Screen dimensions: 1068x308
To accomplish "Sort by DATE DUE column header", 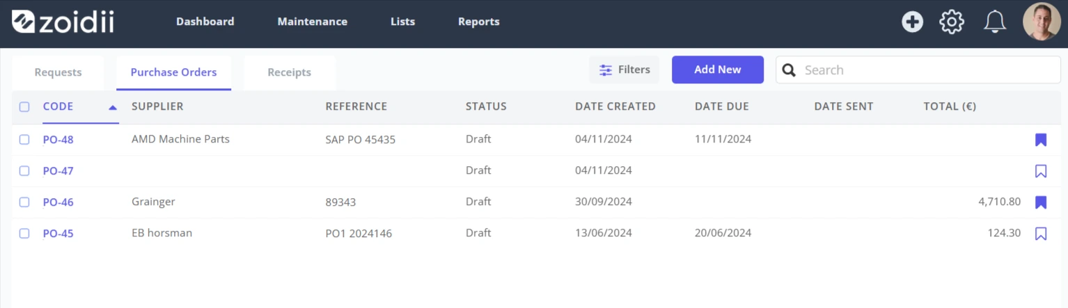I will click(x=722, y=106).
